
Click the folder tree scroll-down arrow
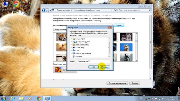pyautogui.click(x=109, y=57)
